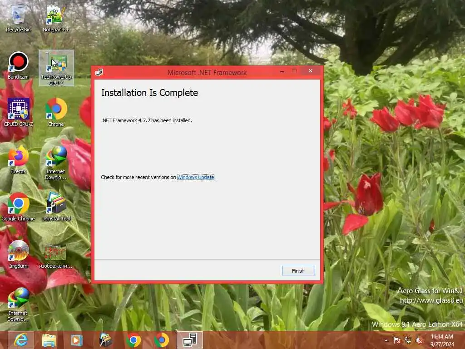Screen dimensions: 465x349
Task: Open the network tray icon
Action: (408, 340)
